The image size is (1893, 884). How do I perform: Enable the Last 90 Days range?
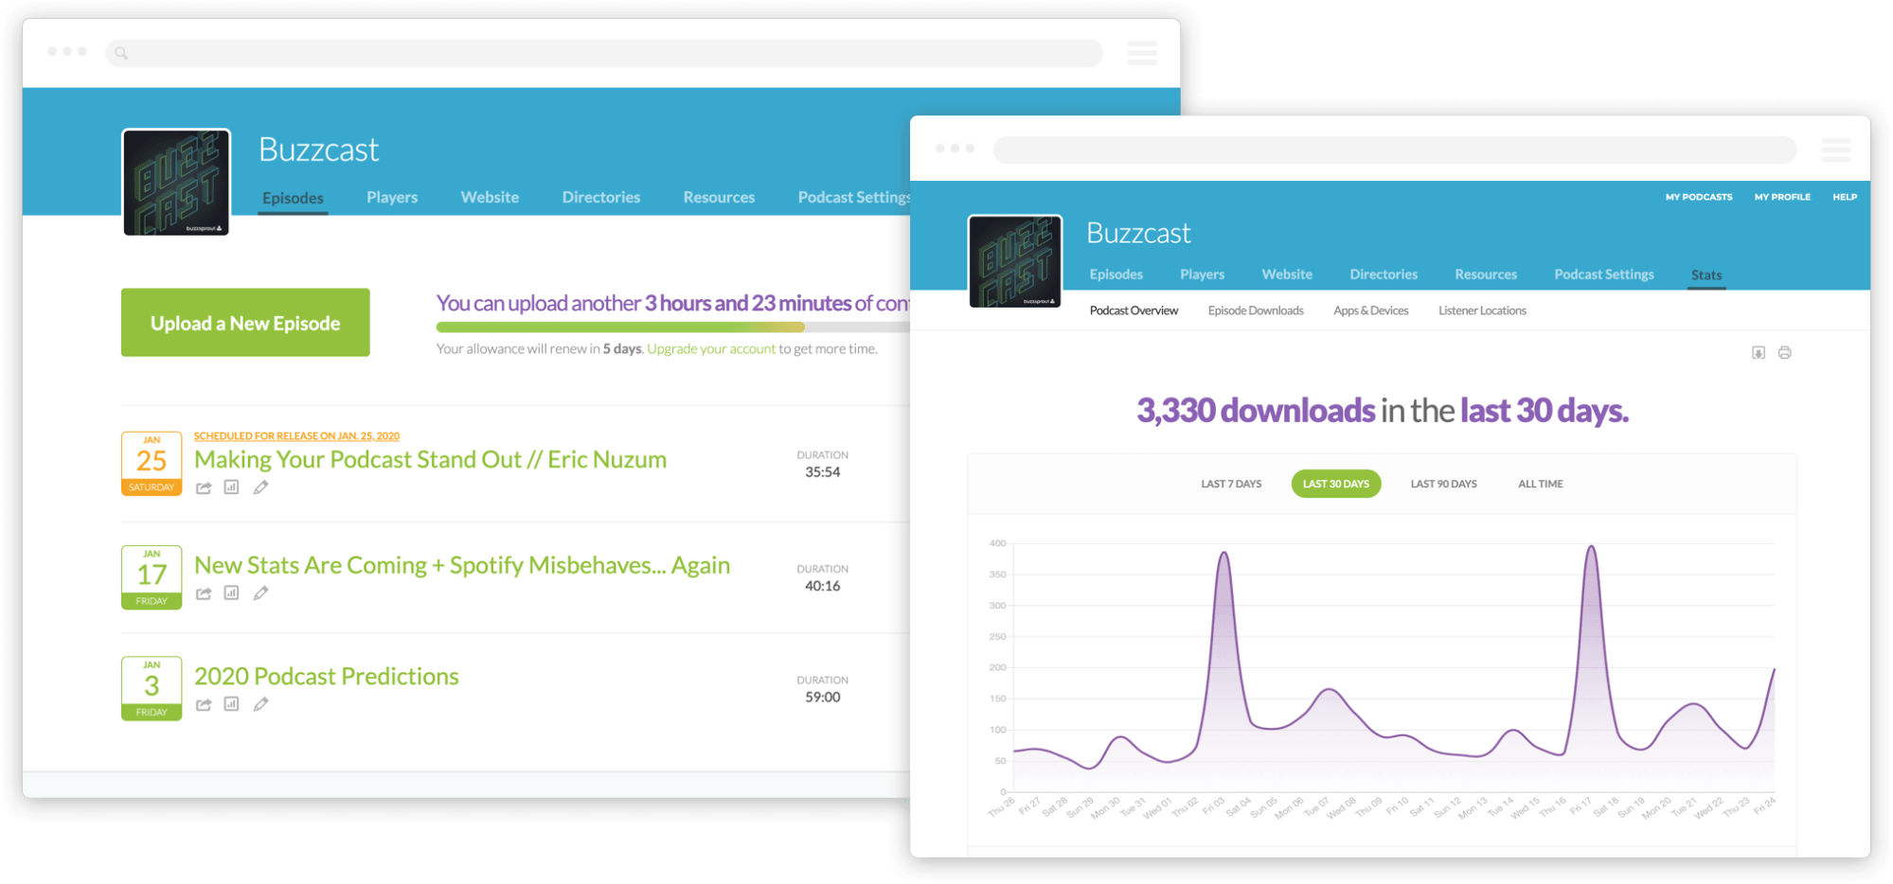click(x=1443, y=484)
